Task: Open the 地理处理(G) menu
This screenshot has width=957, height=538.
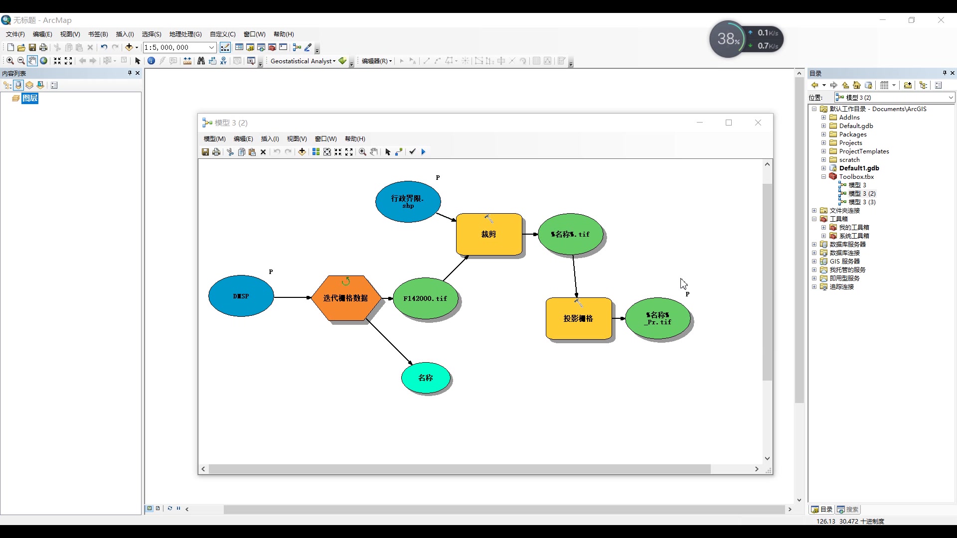Action: pos(185,34)
